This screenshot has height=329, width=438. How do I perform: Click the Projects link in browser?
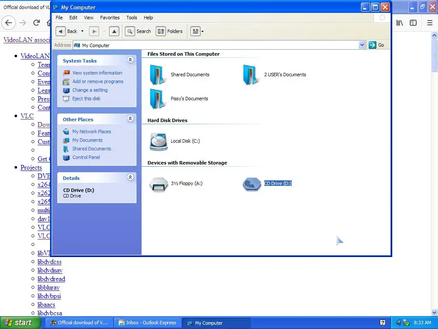pos(31,167)
